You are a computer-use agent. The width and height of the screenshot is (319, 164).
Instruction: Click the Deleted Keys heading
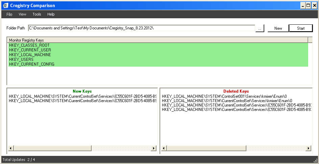tap(236, 91)
